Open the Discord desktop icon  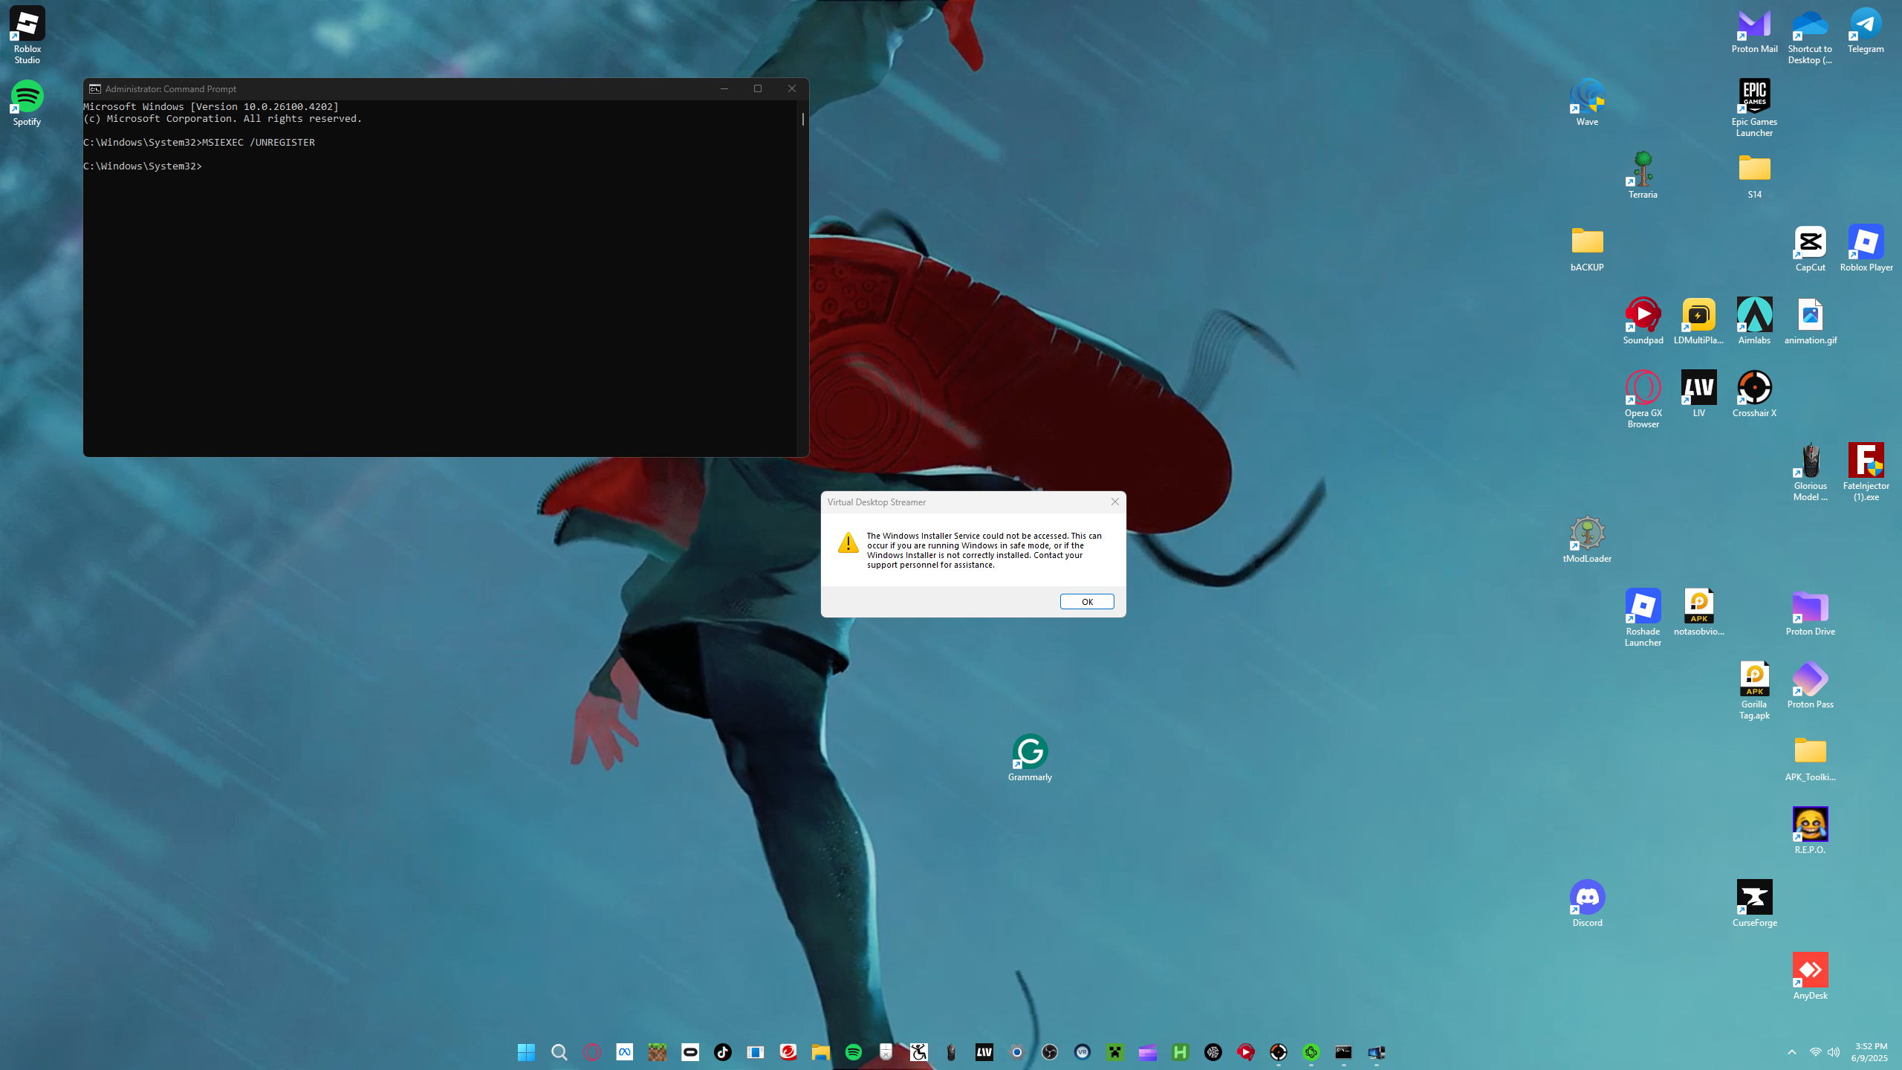coord(1587,898)
